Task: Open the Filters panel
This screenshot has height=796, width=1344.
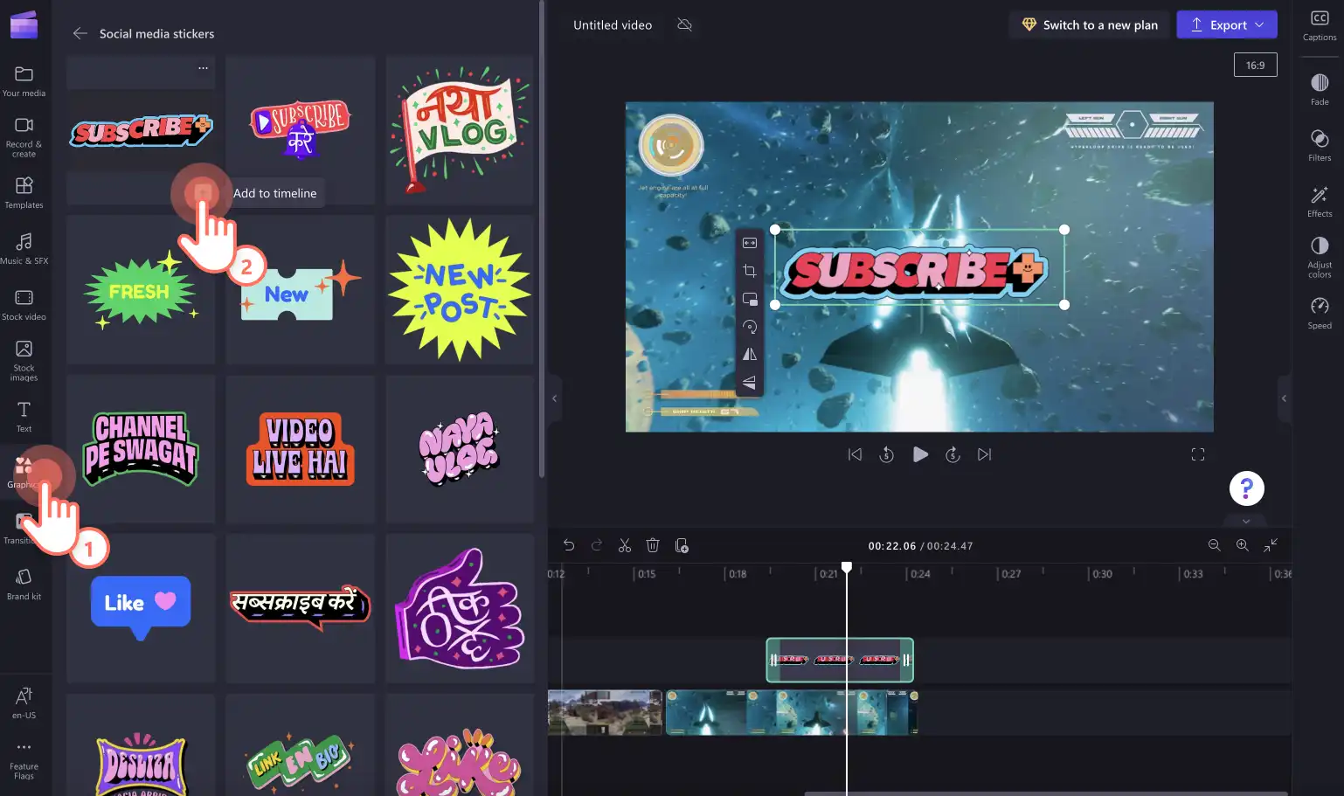Action: 1320,145
